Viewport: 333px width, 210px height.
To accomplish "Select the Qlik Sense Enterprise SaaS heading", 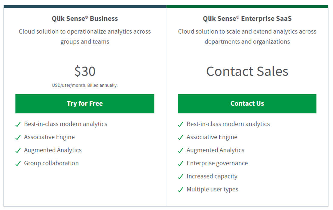I will pos(247,19).
